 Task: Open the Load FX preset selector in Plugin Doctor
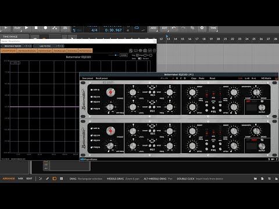45,46
